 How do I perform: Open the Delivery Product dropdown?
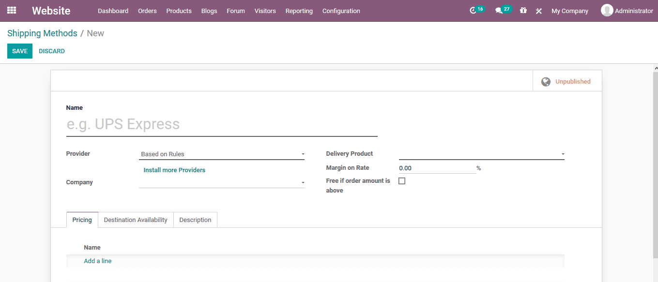tap(481, 153)
